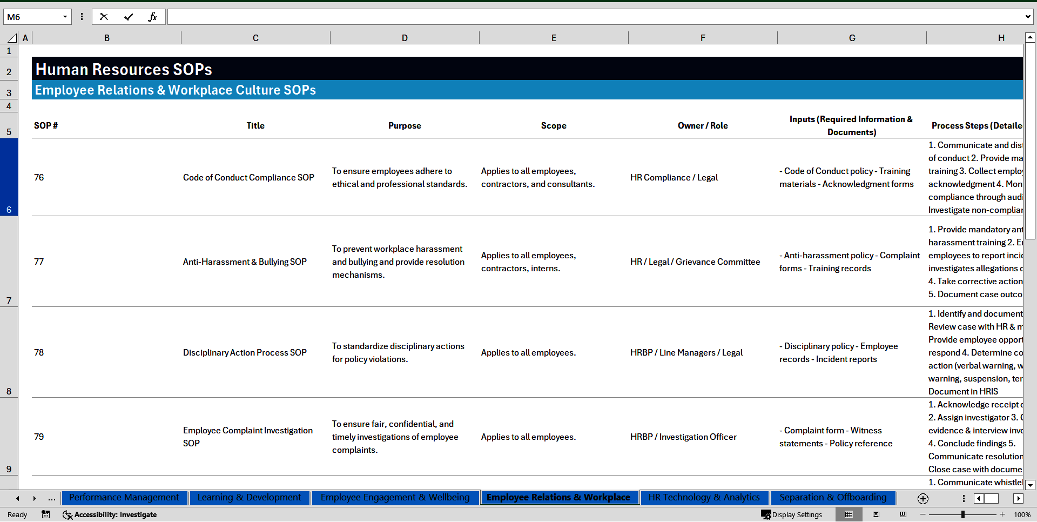This screenshot has height=522, width=1037.
Task: Confirm entry with the checkmark icon
Action: tap(129, 17)
